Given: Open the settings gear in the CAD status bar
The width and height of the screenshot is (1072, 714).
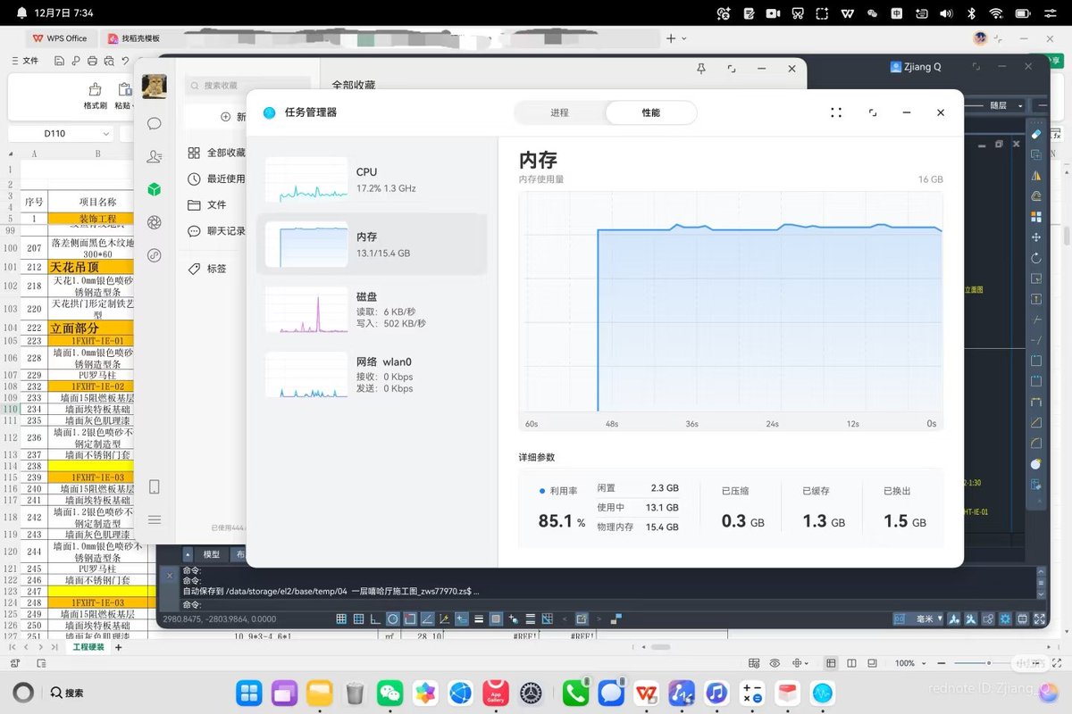Looking at the screenshot, I should 1006,619.
